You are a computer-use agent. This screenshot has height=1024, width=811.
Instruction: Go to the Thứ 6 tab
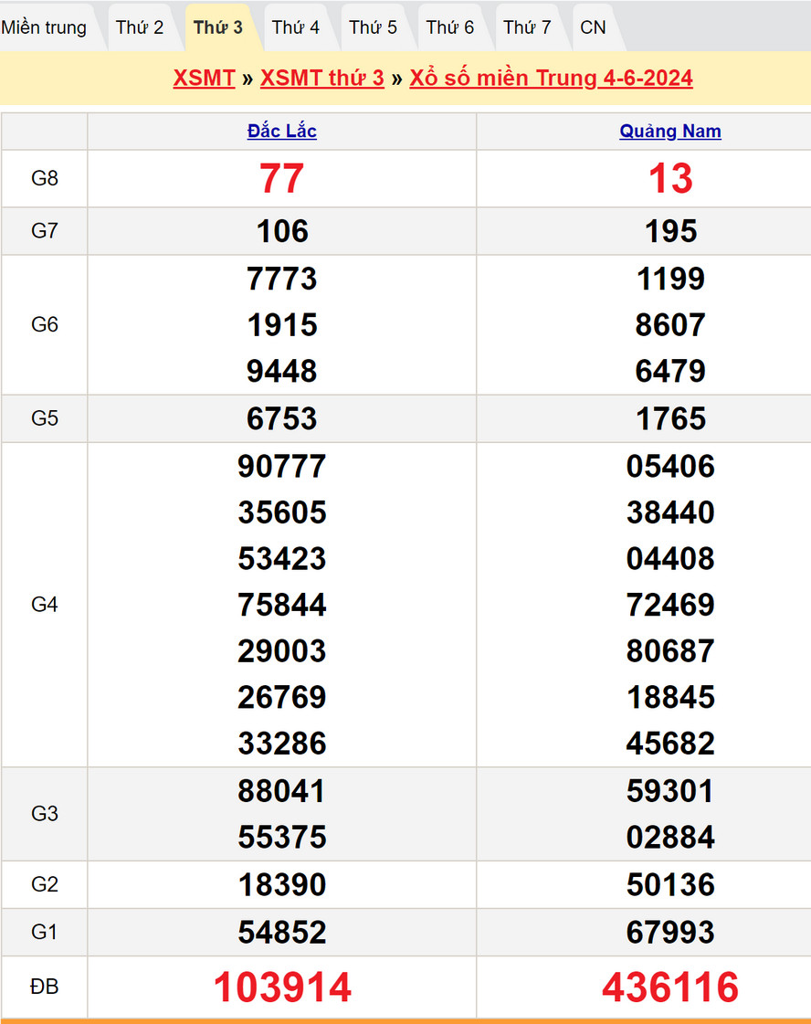click(x=450, y=27)
